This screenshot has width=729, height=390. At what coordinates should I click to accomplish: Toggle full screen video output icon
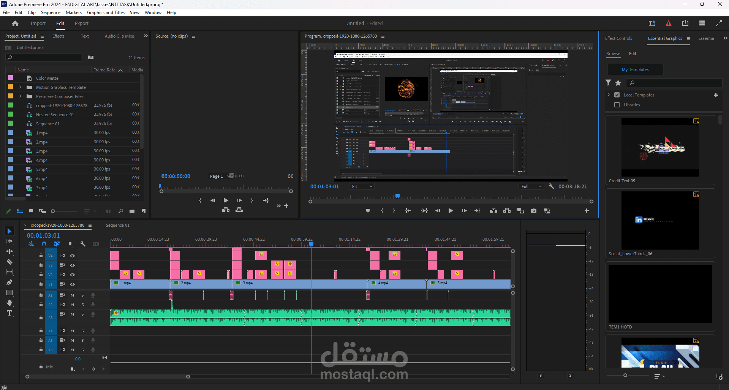click(719, 24)
